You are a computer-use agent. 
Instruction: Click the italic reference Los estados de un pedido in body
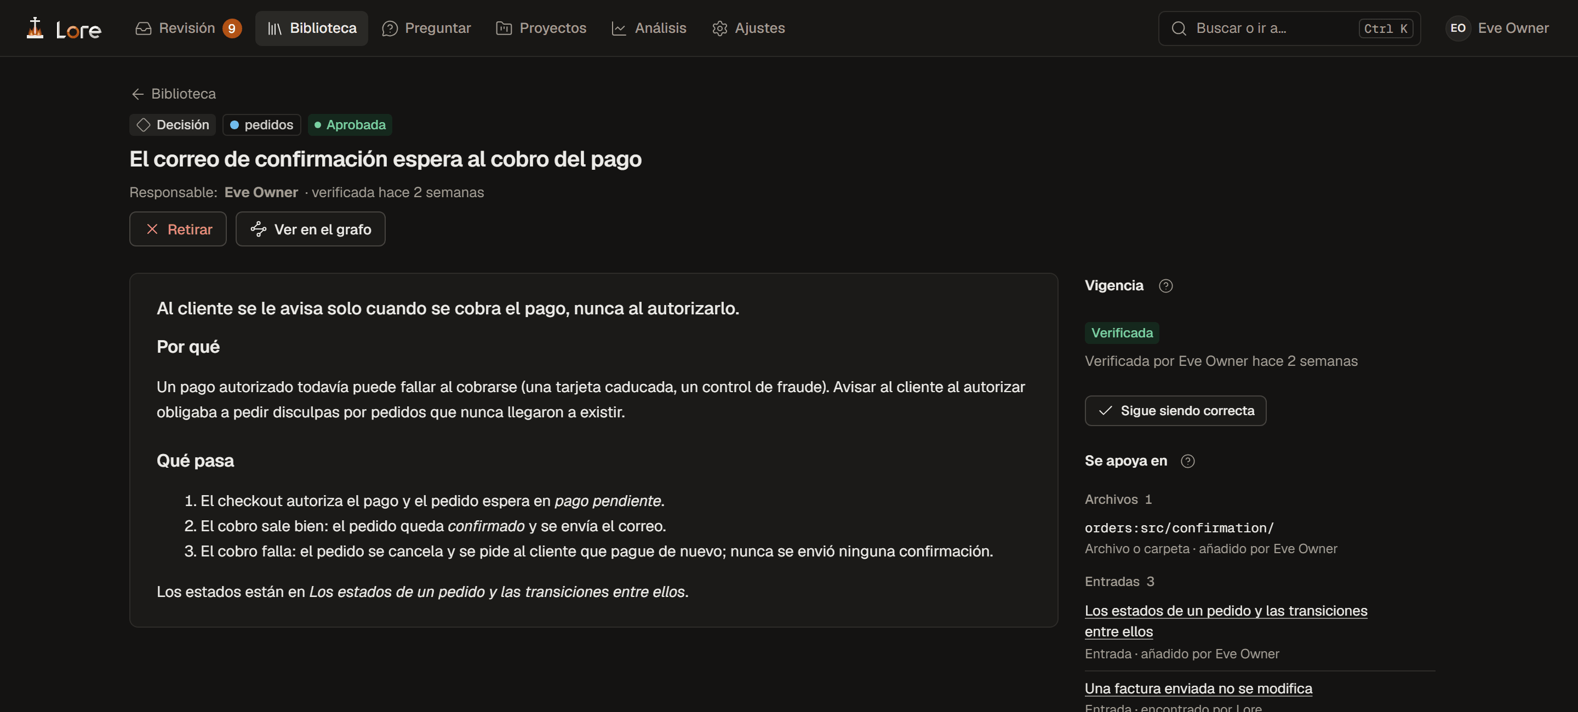point(497,592)
